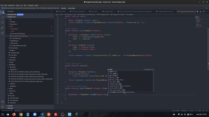Open web.php in the routes folder

(30, 103)
